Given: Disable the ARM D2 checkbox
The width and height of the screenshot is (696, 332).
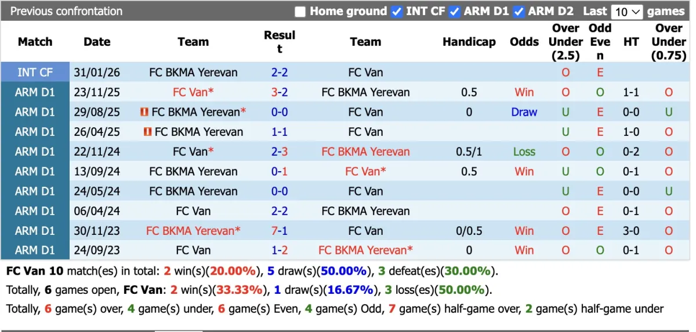Looking at the screenshot, I should coord(519,12).
